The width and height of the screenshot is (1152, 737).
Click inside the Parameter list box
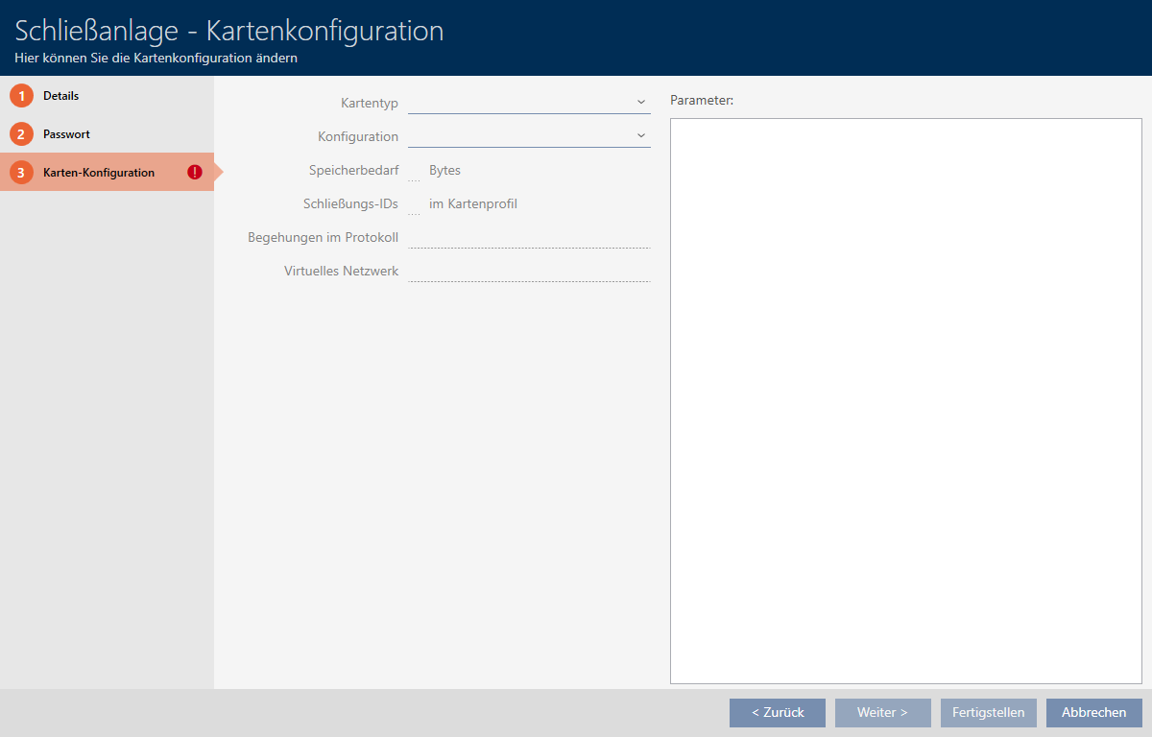905,400
